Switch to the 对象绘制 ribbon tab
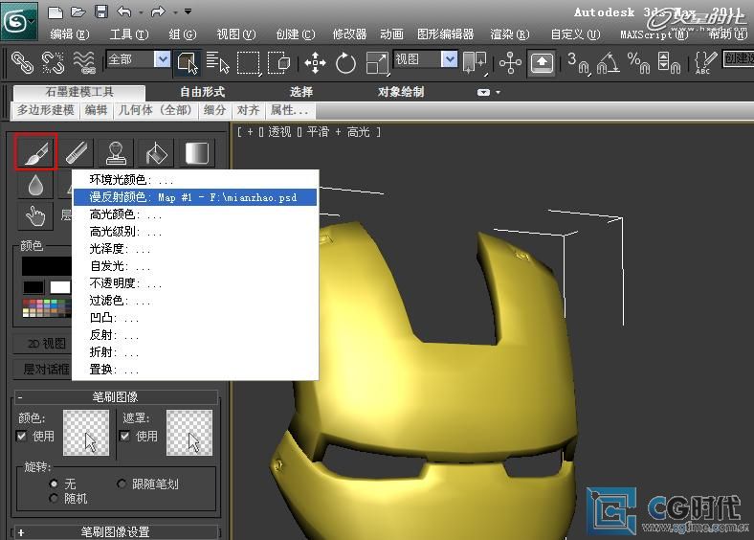 coord(401,92)
